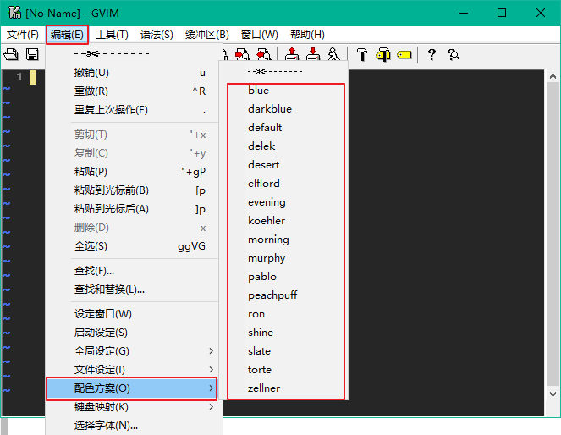Open the 工具(T) menu

pos(112,35)
